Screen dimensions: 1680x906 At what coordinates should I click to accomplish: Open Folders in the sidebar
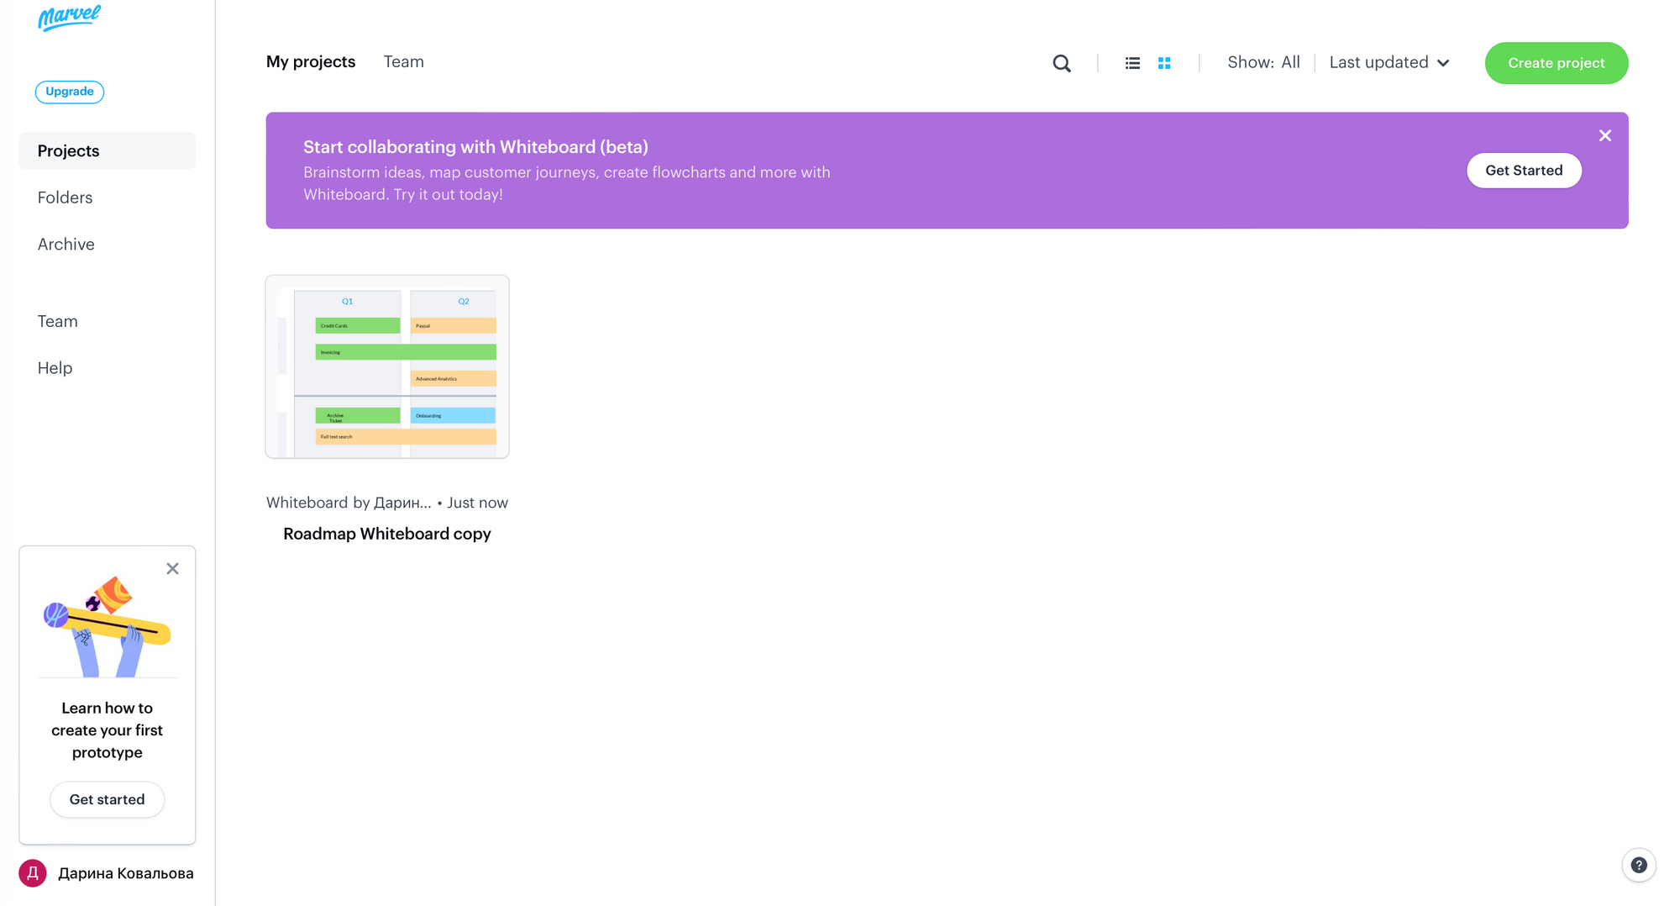coord(65,198)
